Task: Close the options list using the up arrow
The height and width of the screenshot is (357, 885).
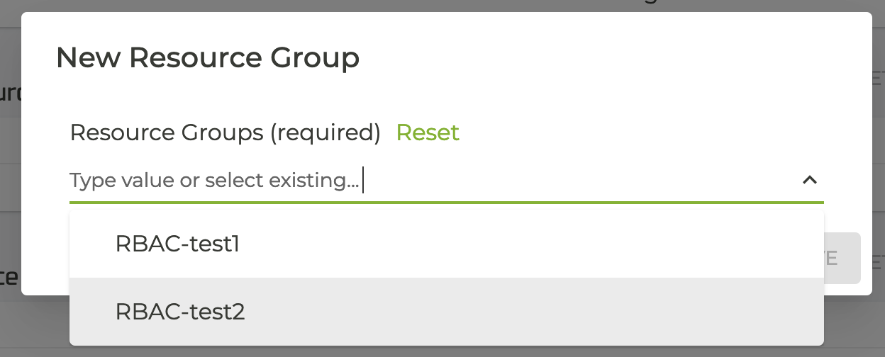Action: [x=809, y=180]
